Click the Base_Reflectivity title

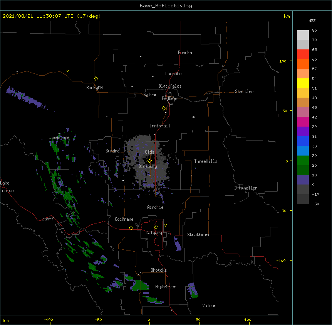coord(166,6)
